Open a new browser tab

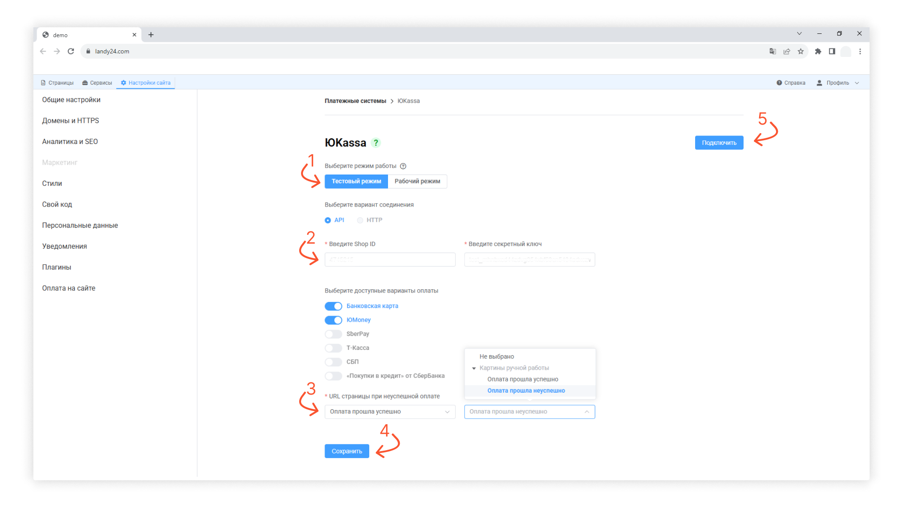[151, 35]
